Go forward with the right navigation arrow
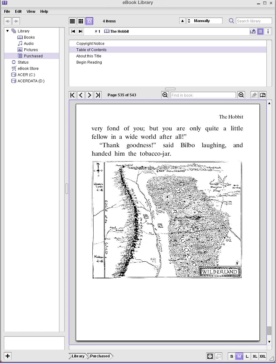276x363 pixels. tap(16, 21)
